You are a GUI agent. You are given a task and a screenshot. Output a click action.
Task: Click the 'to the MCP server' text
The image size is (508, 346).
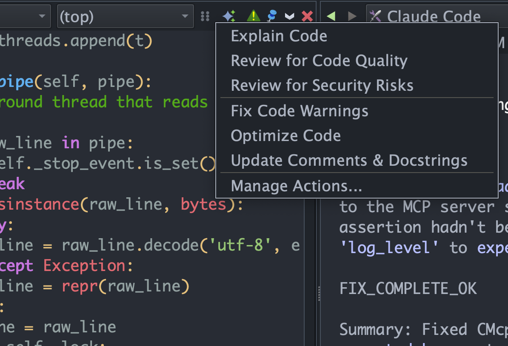click(417, 207)
